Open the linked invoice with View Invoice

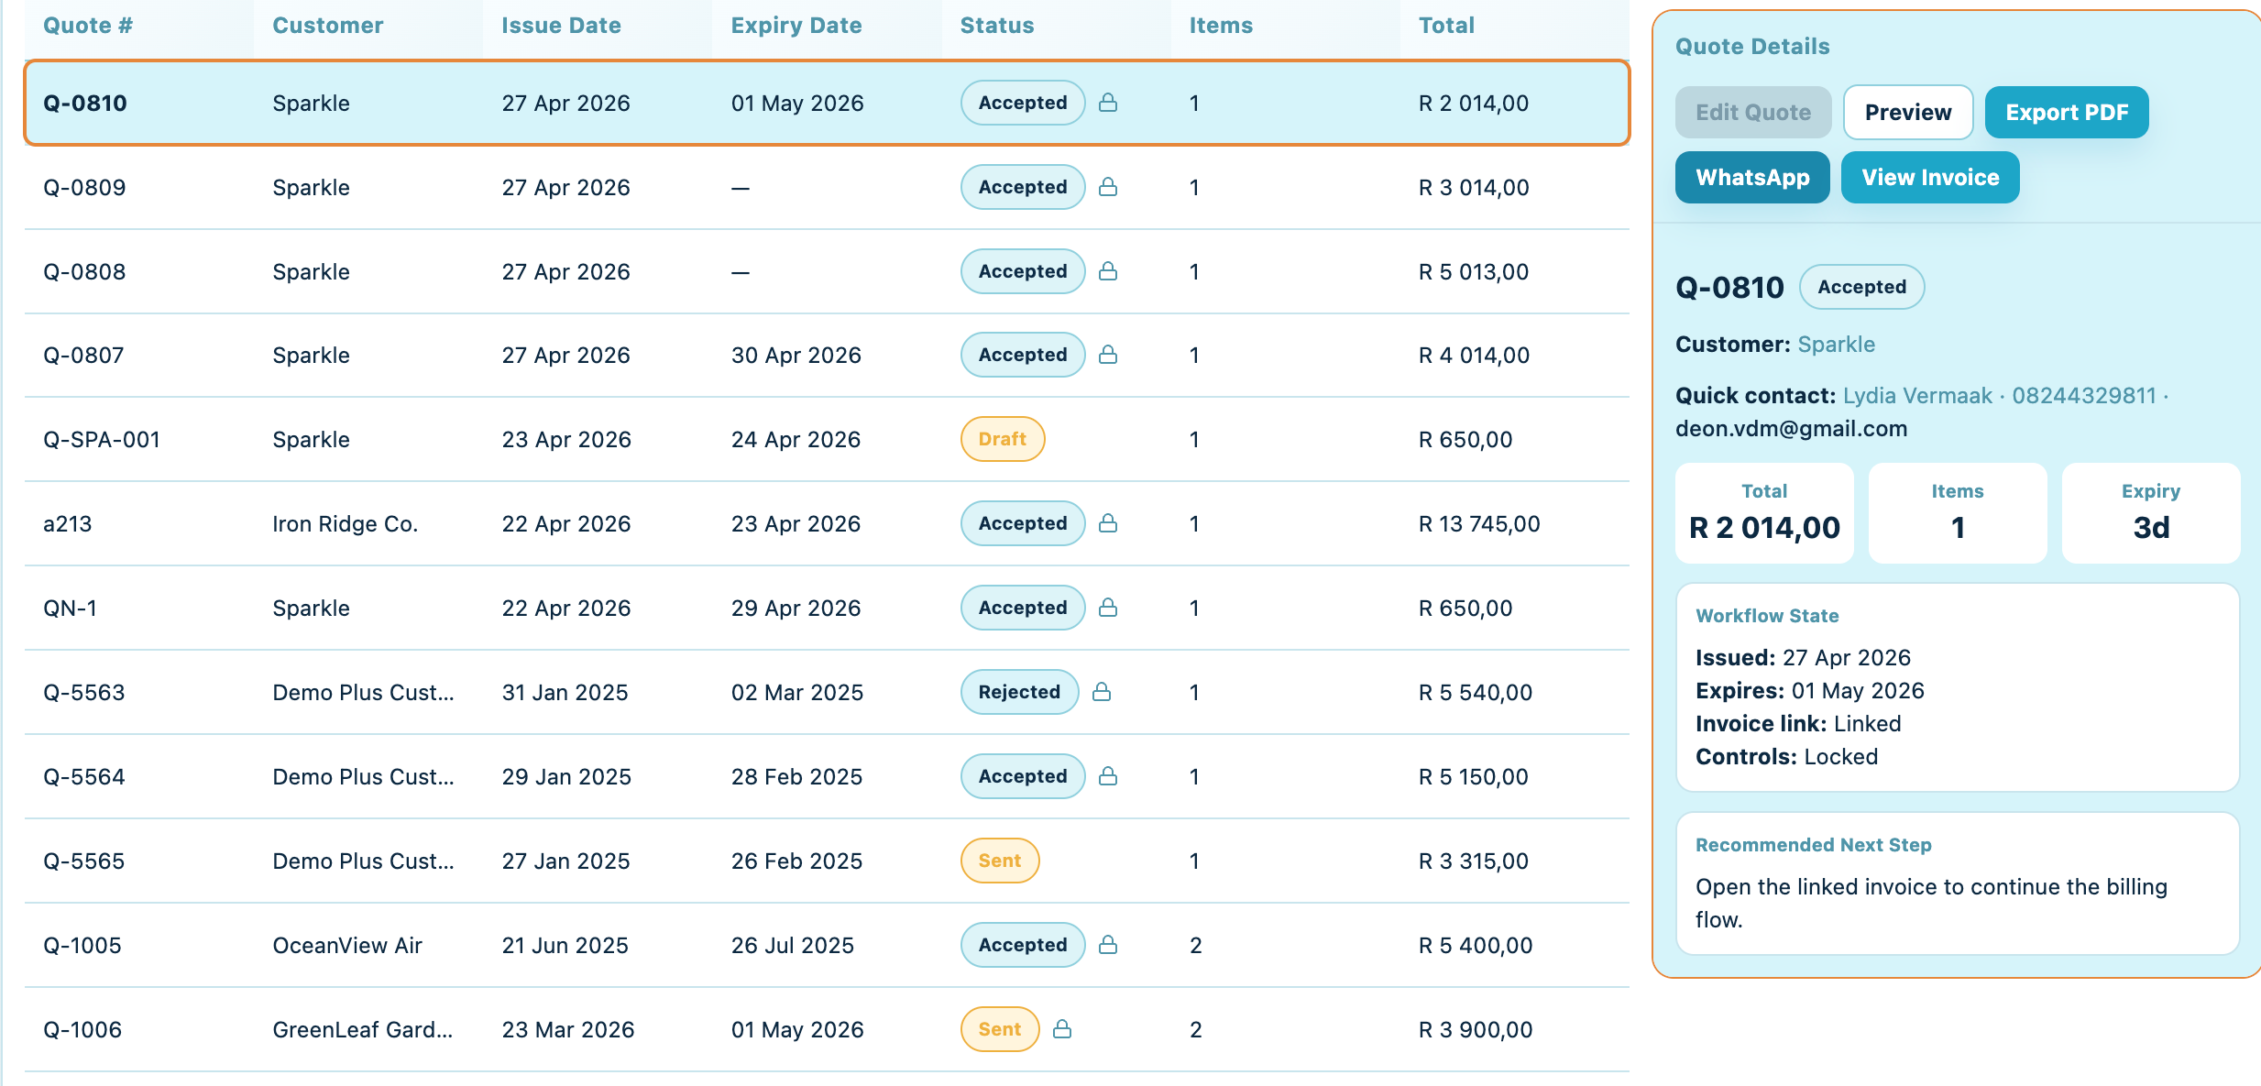(1930, 177)
